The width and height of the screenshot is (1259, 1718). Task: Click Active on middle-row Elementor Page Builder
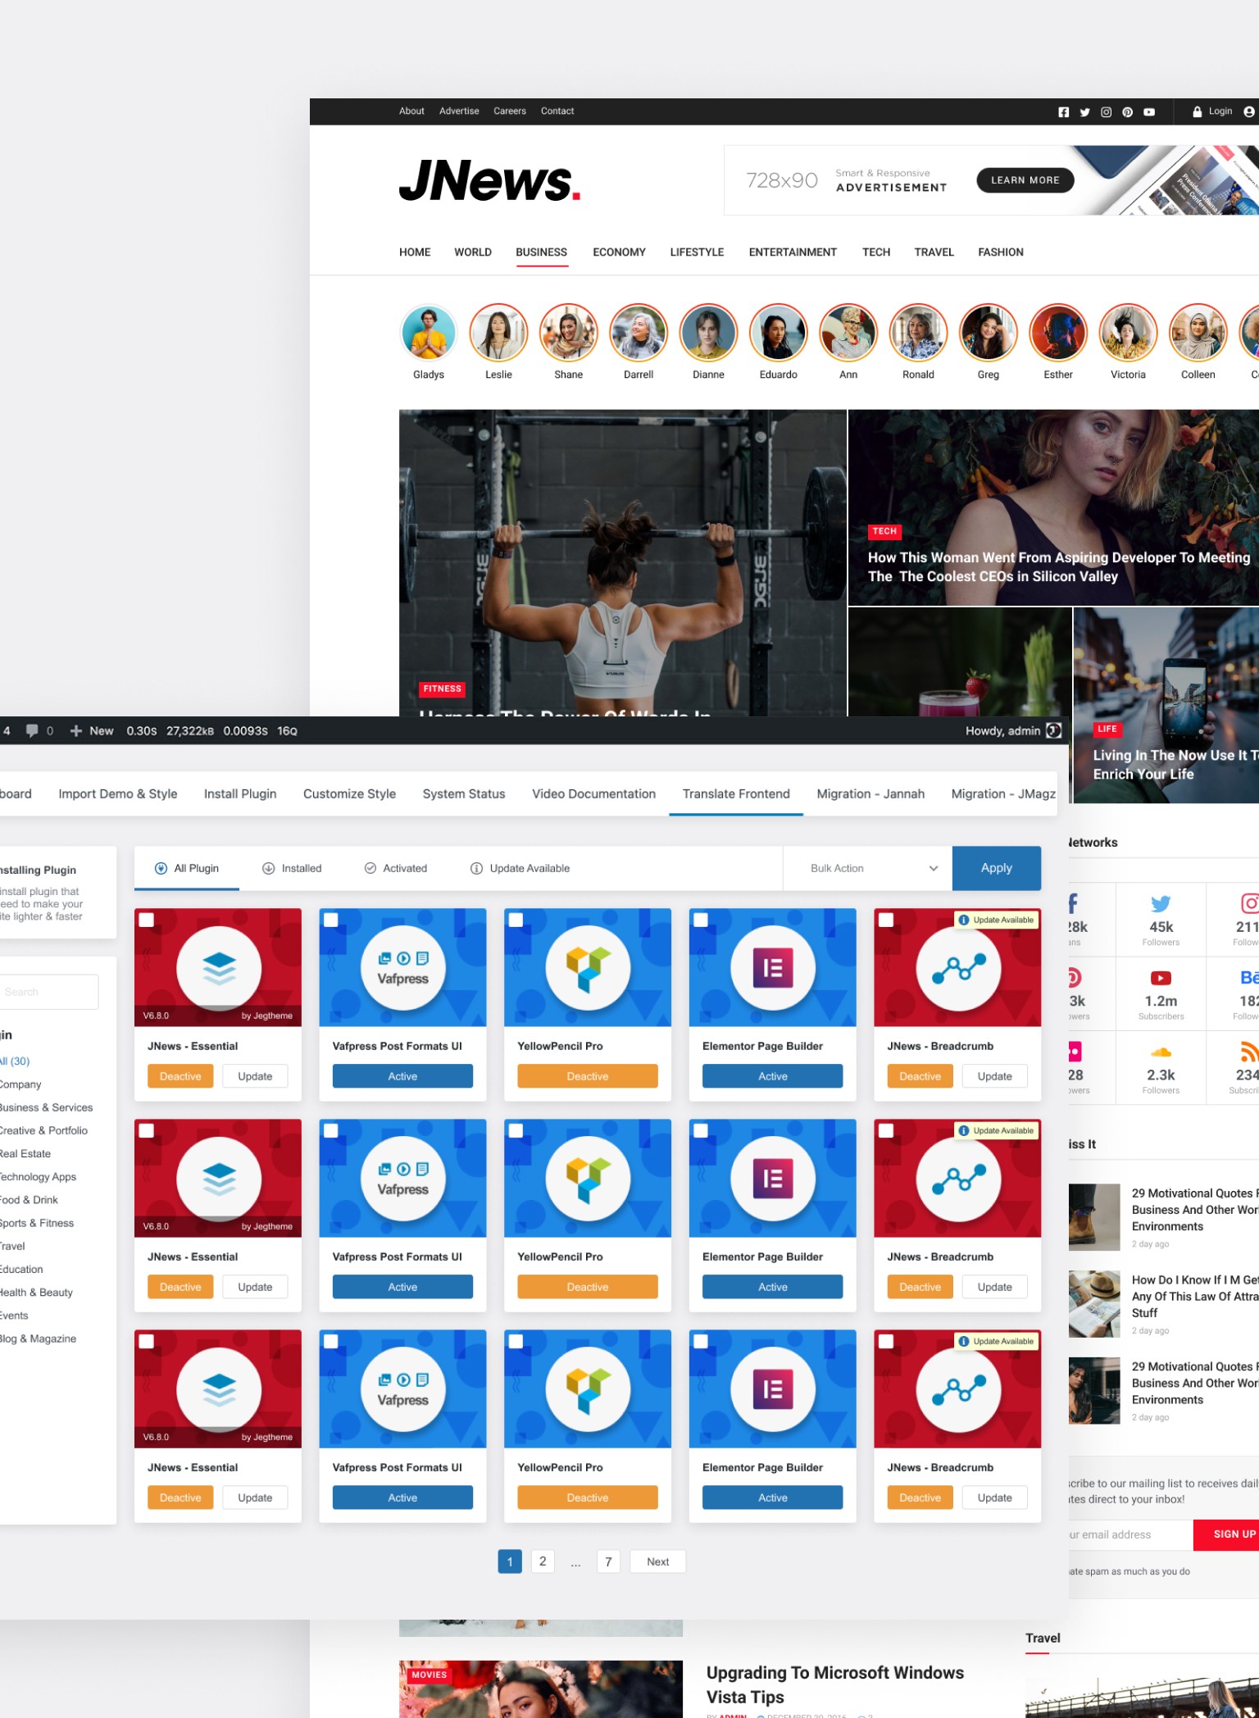pos(772,1287)
